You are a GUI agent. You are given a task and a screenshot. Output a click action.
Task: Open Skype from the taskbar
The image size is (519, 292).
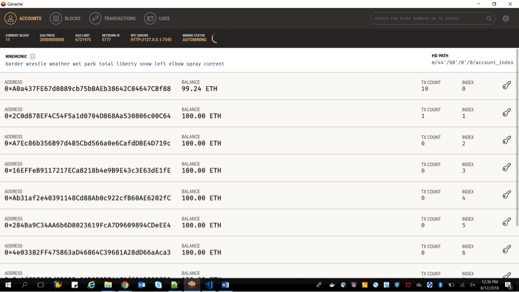(158, 285)
